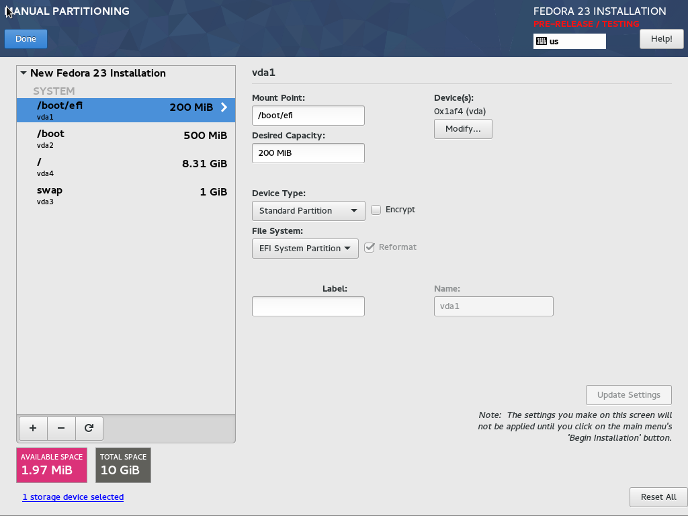
Task: Open the File System EFI System Partition dropdown
Action: coord(306,249)
